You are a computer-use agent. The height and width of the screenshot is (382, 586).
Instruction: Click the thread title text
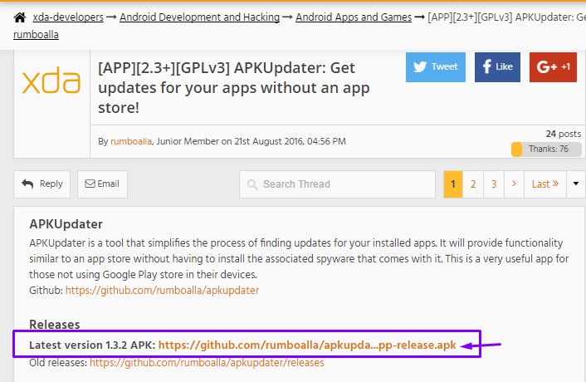tap(234, 88)
